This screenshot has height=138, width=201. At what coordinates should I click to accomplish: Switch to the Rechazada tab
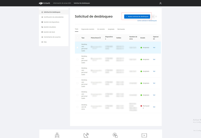[x=121, y=29]
